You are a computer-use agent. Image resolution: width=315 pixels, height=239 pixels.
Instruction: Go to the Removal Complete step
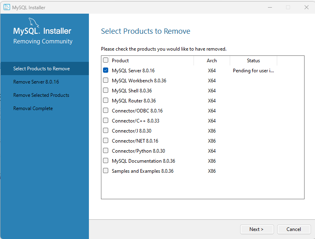[x=33, y=108]
